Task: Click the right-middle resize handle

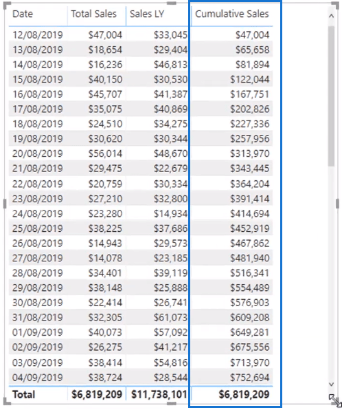Action: (337, 204)
